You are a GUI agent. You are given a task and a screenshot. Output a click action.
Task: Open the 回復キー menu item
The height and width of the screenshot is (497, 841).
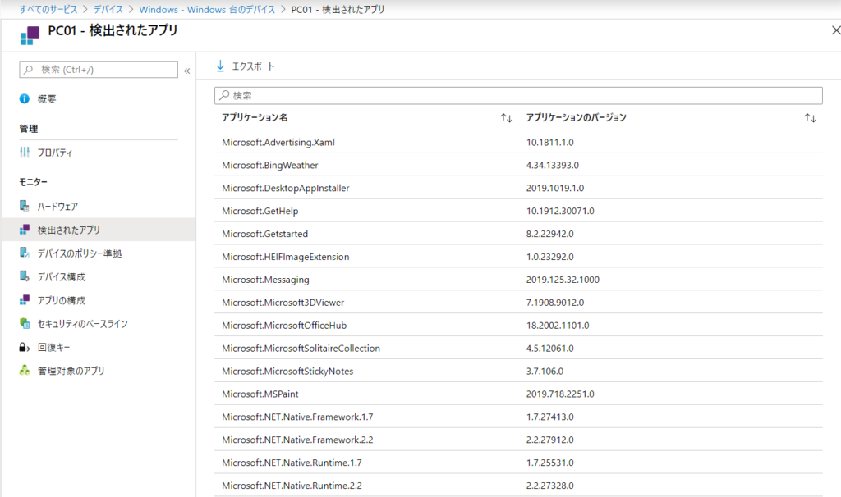coord(99,348)
